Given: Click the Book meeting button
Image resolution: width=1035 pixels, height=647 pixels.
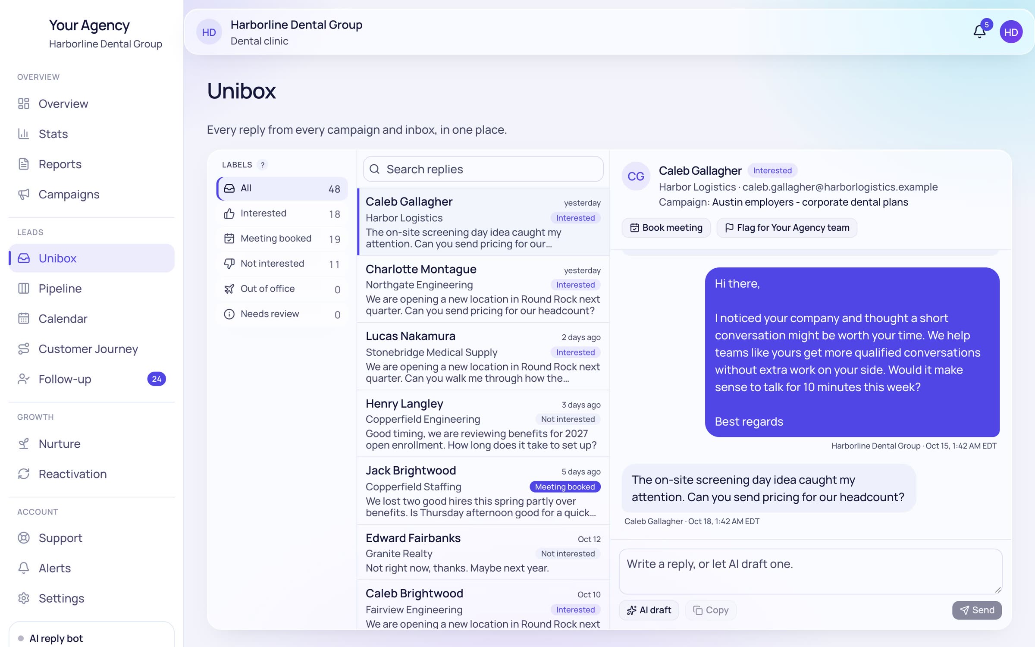Looking at the screenshot, I should (x=666, y=228).
